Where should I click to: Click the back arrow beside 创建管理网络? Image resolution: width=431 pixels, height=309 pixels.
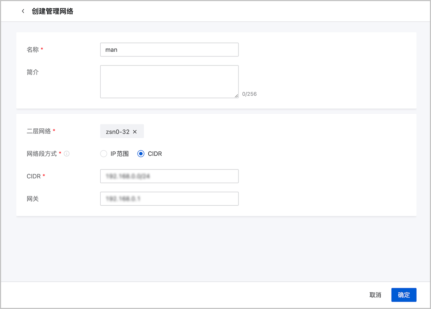pyautogui.click(x=23, y=11)
